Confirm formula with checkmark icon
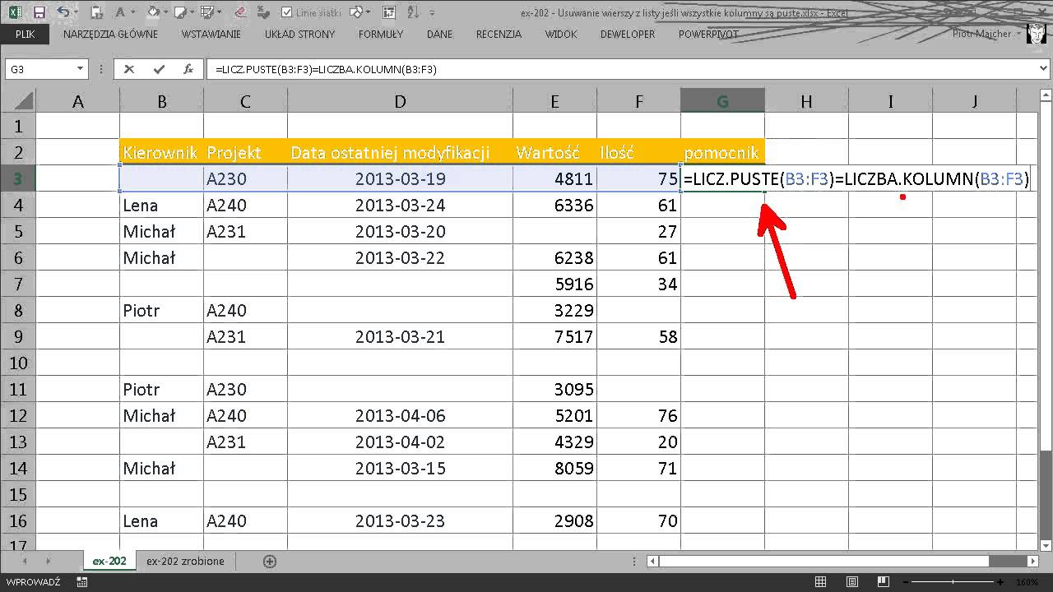 (x=160, y=70)
